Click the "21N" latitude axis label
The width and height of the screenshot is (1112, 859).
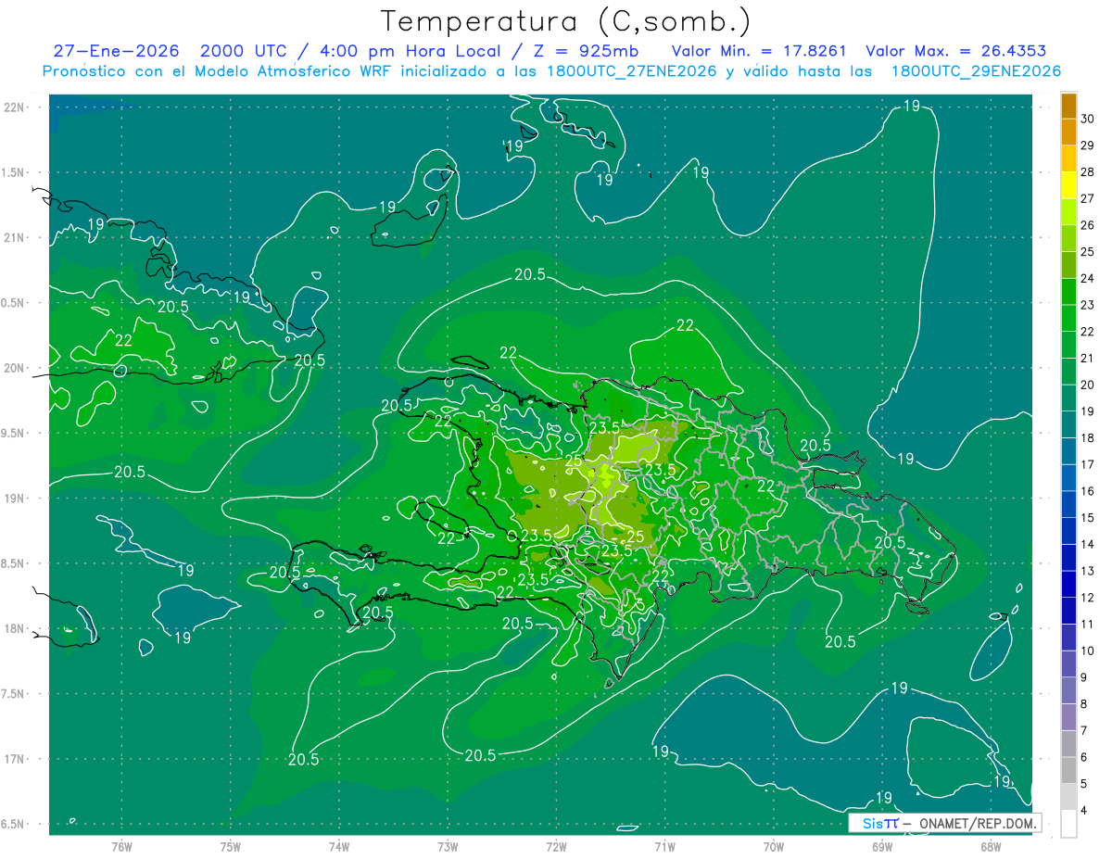coord(15,238)
